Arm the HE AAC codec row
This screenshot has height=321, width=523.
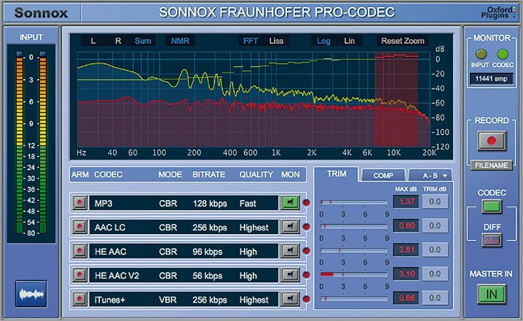click(80, 251)
